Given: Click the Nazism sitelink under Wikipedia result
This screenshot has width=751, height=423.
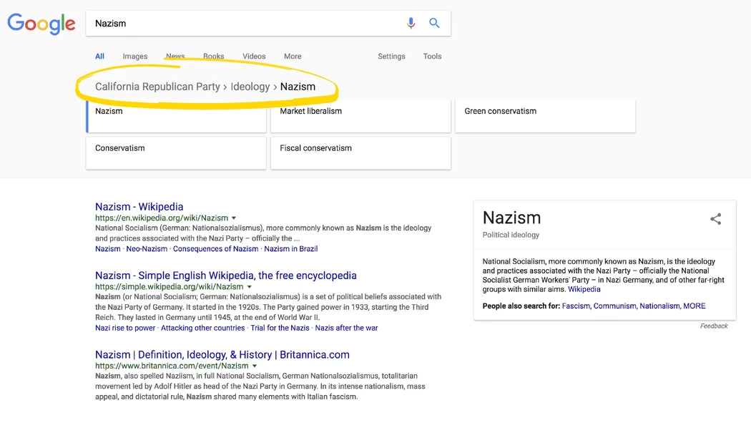Looking at the screenshot, I should coord(108,248).
